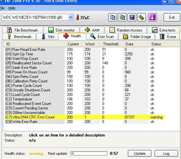Click the Worst column header
The height and width of the screenshot is (159, 181).
[91, 44]
